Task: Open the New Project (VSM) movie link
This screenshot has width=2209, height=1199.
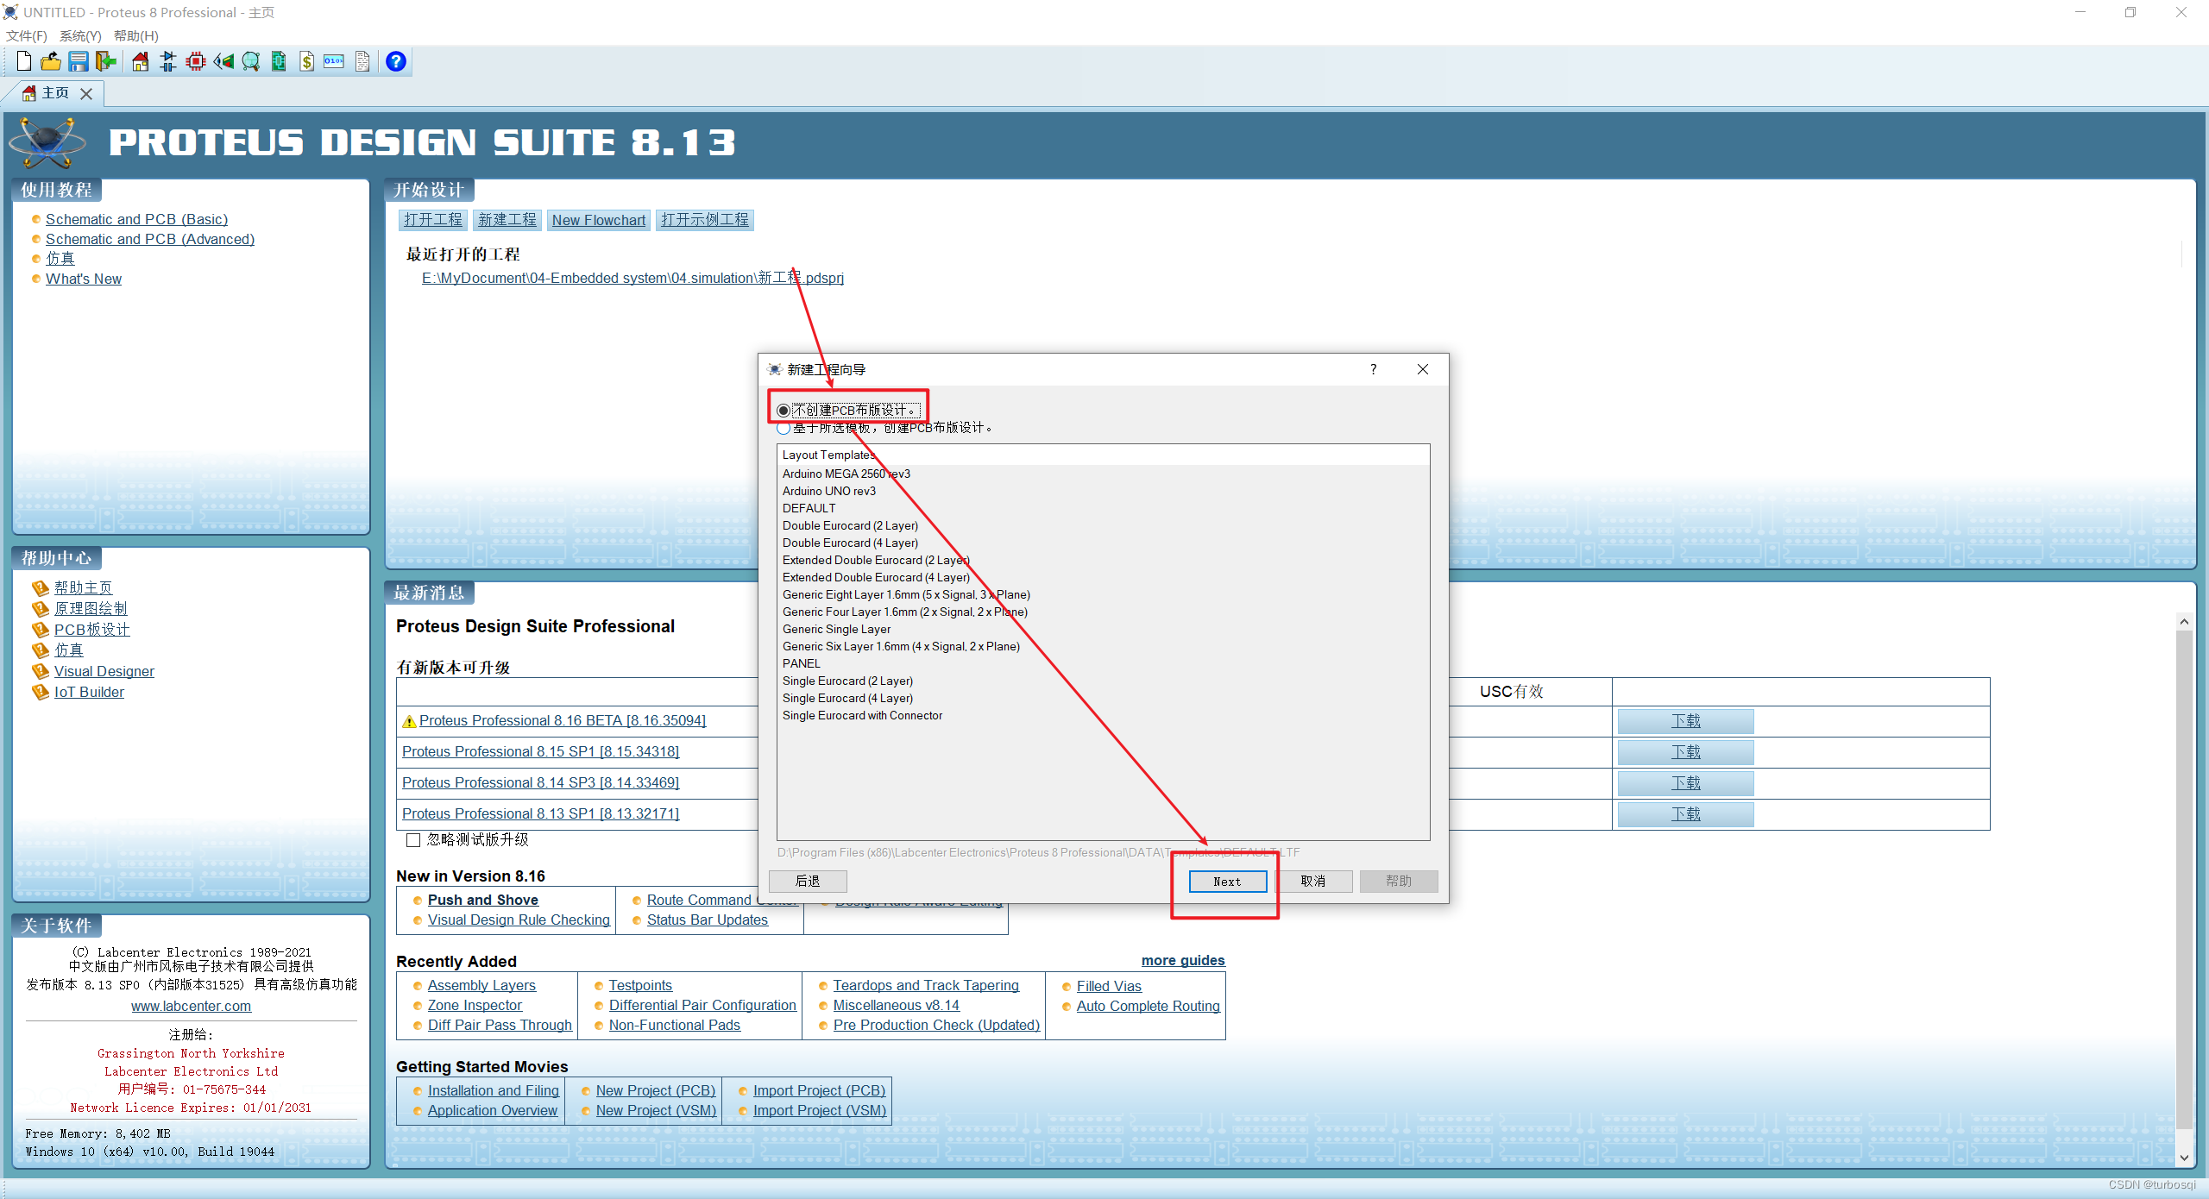Action: (x=656, y=1110)
